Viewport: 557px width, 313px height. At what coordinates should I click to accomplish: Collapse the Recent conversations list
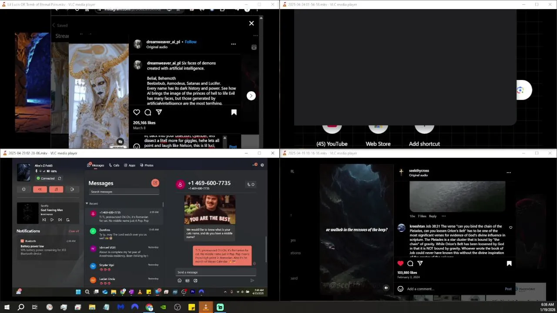(x=87, y=203)
